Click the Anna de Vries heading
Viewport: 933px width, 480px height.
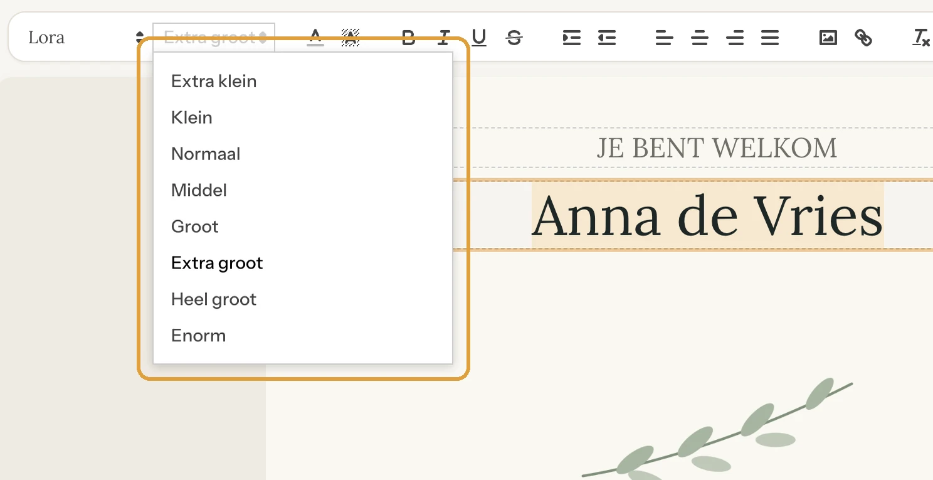coord(707,216)
